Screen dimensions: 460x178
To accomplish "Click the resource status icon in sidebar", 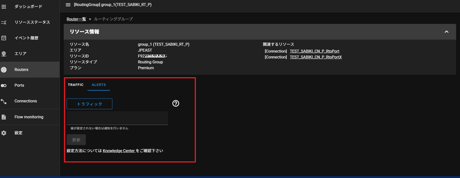I will 4,22.
